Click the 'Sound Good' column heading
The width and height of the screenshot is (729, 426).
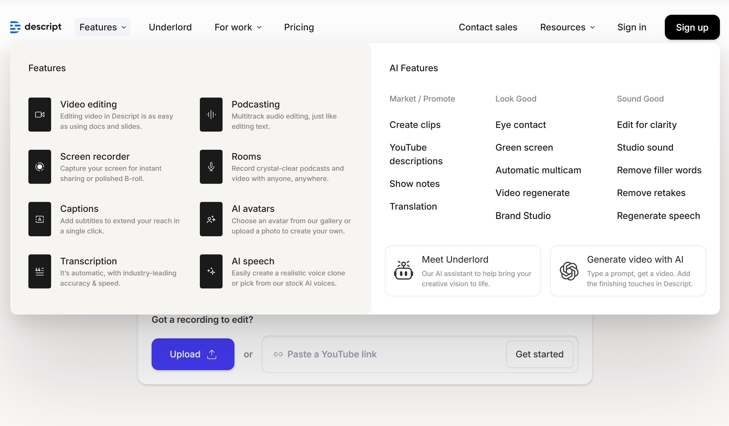(x=640, y=98)
